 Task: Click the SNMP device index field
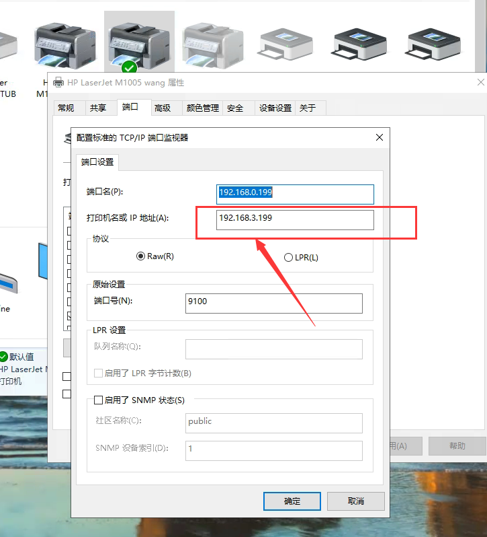pyautogui.click(x=274, y=451)
